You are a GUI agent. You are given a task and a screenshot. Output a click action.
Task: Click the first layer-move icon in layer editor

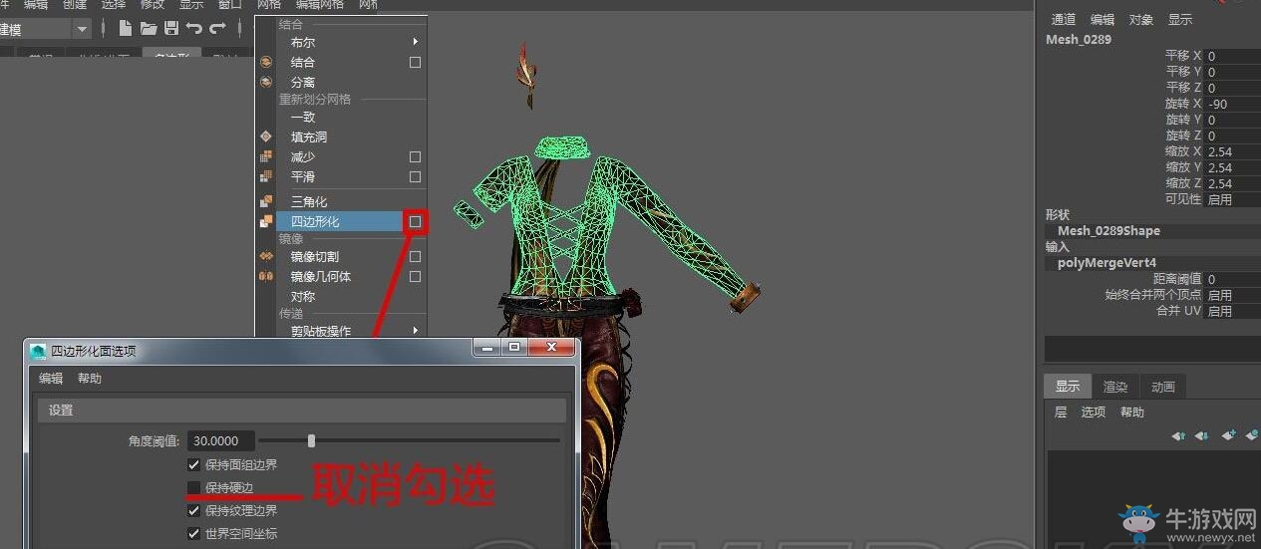(x=1178, y=435)
